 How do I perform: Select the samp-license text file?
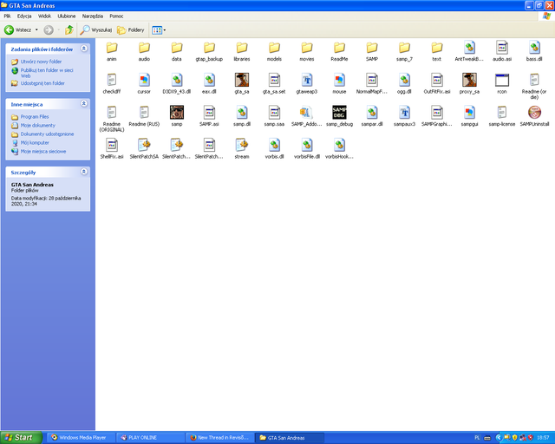point(502,116)
